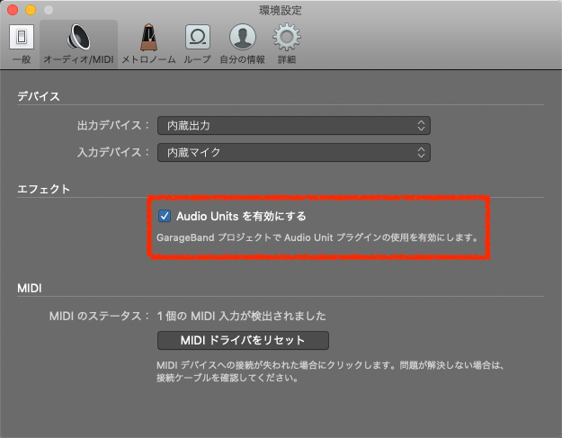The height and width of the screenshot is (438, 562).
Task: Close the 環境設定 window with red button
Action: (13, 10)
